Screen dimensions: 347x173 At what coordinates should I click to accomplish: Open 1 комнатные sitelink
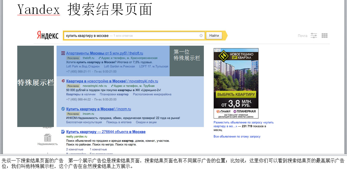[x=98, y=149]
